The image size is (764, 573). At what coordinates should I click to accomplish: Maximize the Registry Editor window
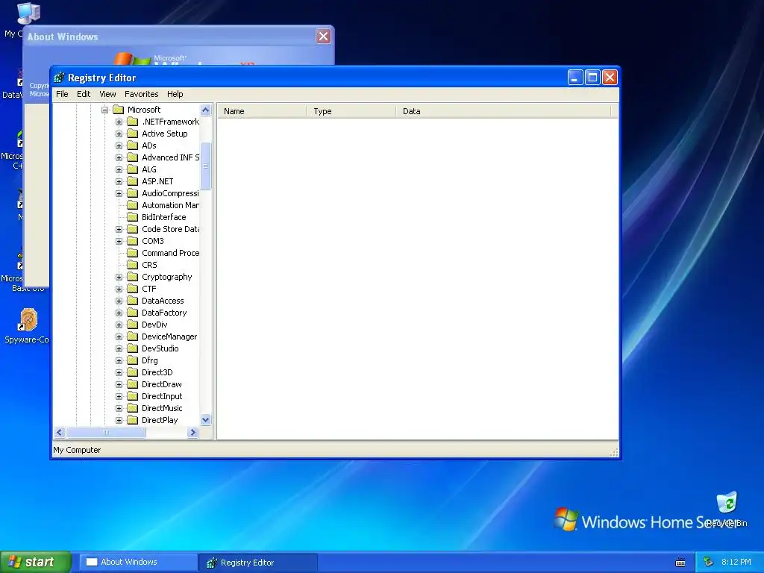592,78
